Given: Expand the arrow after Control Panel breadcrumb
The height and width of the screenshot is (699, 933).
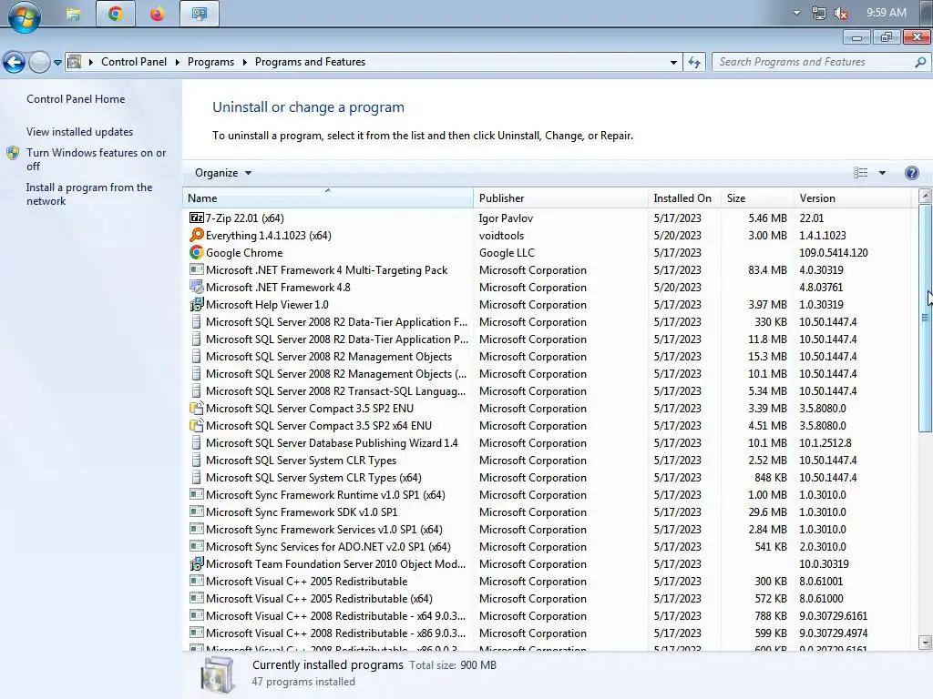Looking at the screenshot, I should 178,62.
